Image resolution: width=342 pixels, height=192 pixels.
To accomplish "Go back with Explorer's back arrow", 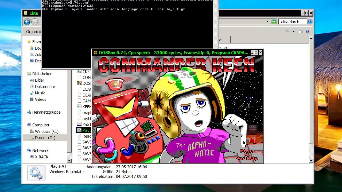I will click(27, 22).
